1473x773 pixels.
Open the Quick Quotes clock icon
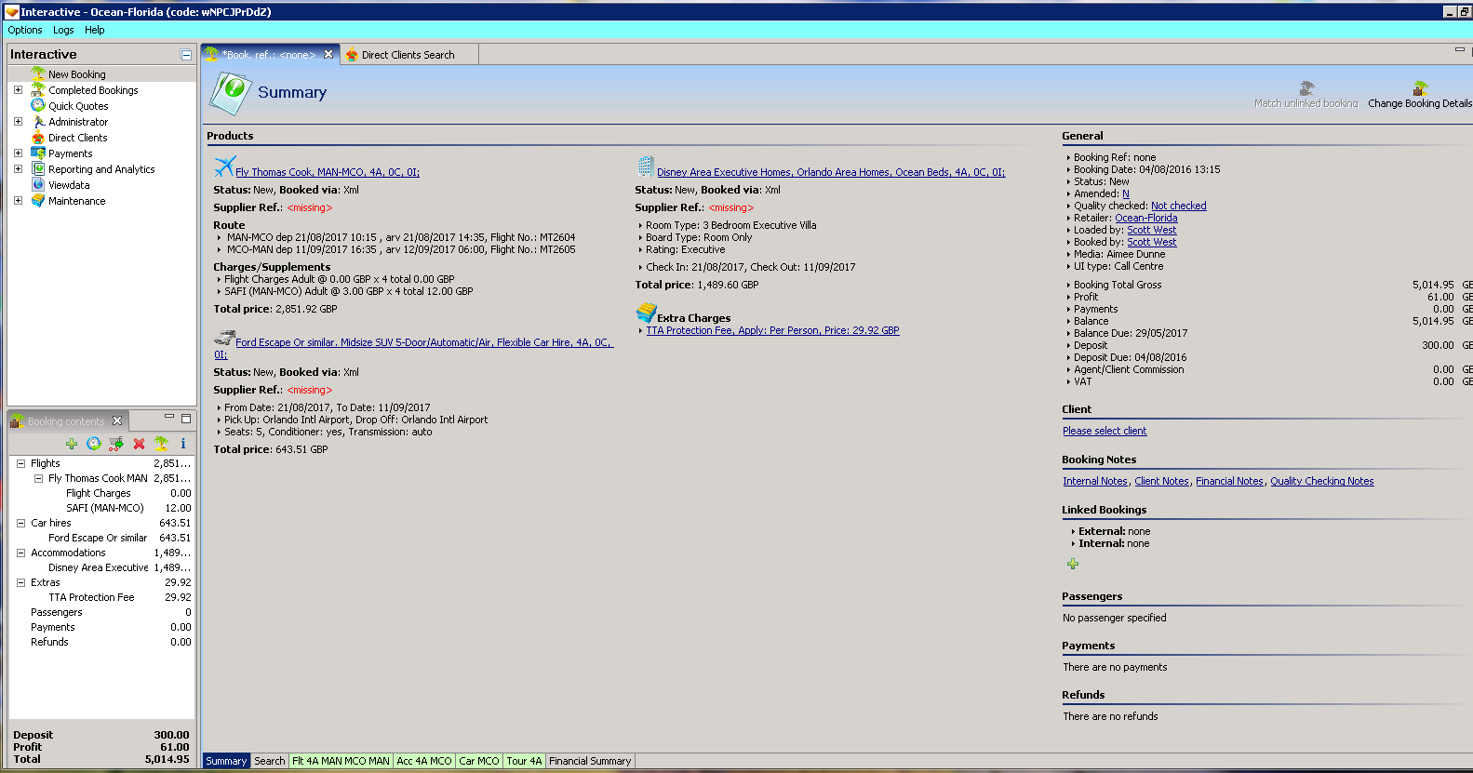[x=38, y=105]
